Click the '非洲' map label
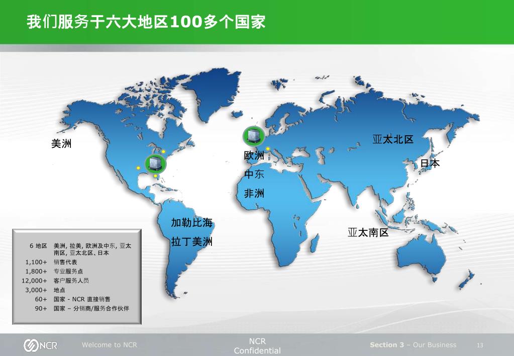 [x=254, y=193]
